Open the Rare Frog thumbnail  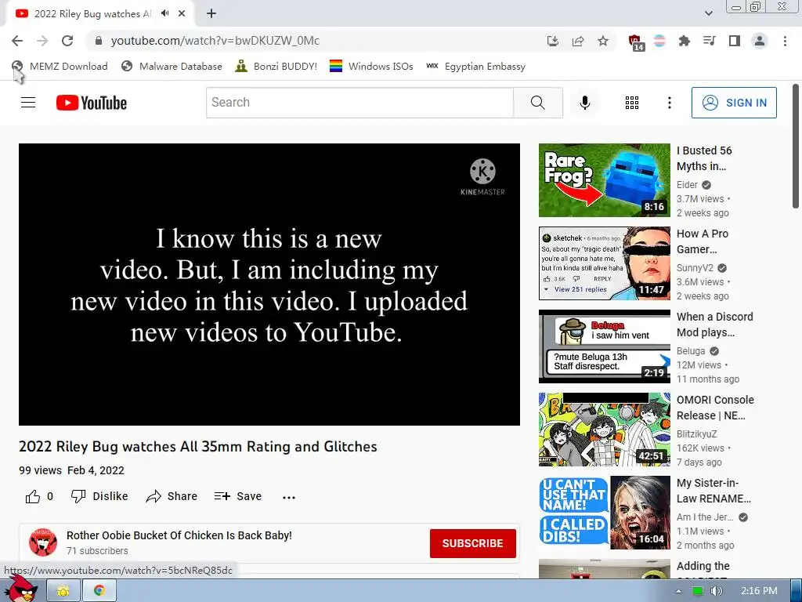(x=604, y=180)
